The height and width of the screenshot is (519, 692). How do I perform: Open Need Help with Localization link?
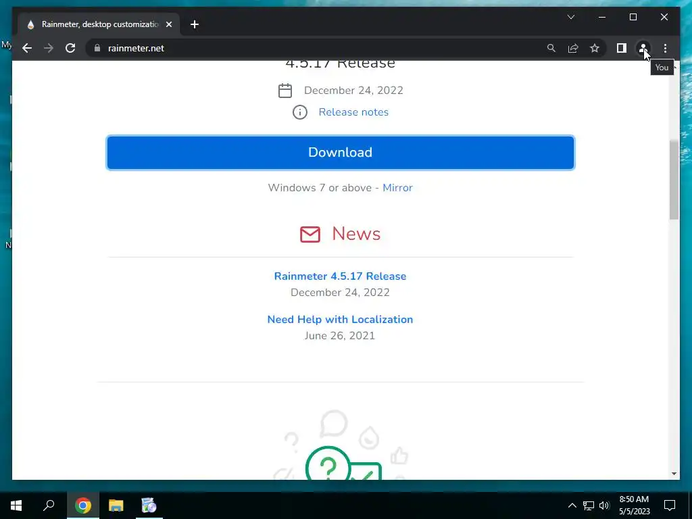pyautogui.click(x=340, y=320)
